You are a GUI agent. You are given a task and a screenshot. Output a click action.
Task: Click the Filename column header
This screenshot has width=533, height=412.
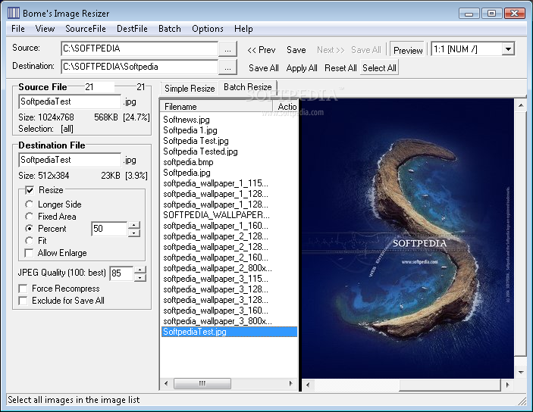pyautogui.click(x=216, y=107)
